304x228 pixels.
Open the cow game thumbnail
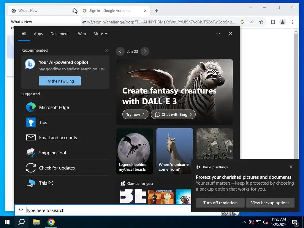point(183,197)
